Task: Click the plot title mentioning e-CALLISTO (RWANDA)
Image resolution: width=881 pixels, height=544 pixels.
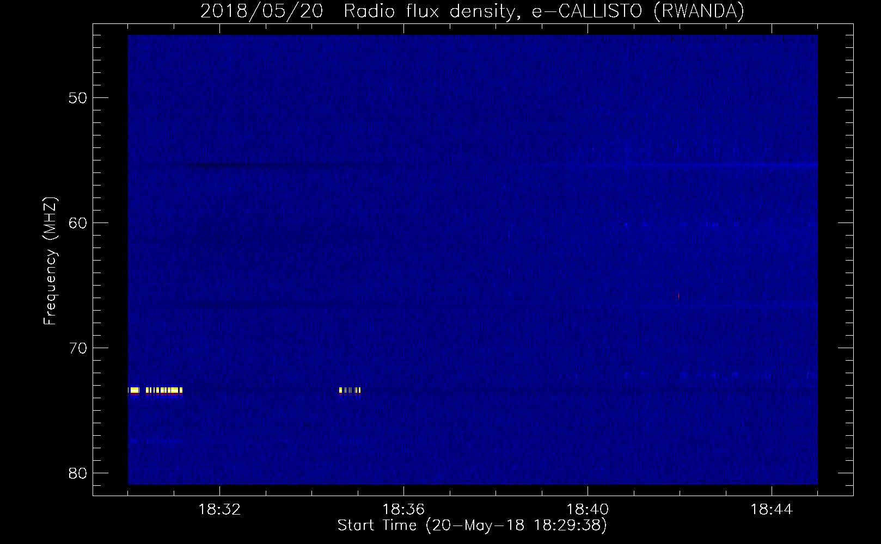Action: click(x=472, y=11)
